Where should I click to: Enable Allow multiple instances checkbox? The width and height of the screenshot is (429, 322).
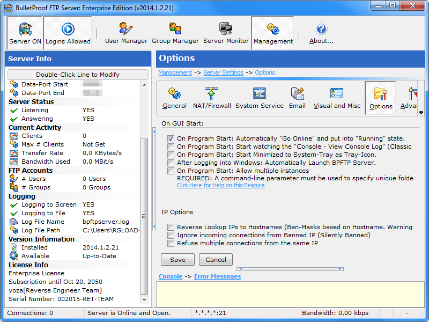coord(171,171)
